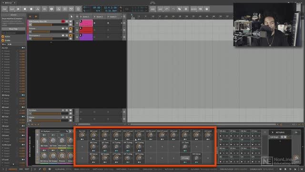The width and height of the screenshot is (305, 172).
Task: Select the MA Acc drum pad
Action: pos(224,133)
